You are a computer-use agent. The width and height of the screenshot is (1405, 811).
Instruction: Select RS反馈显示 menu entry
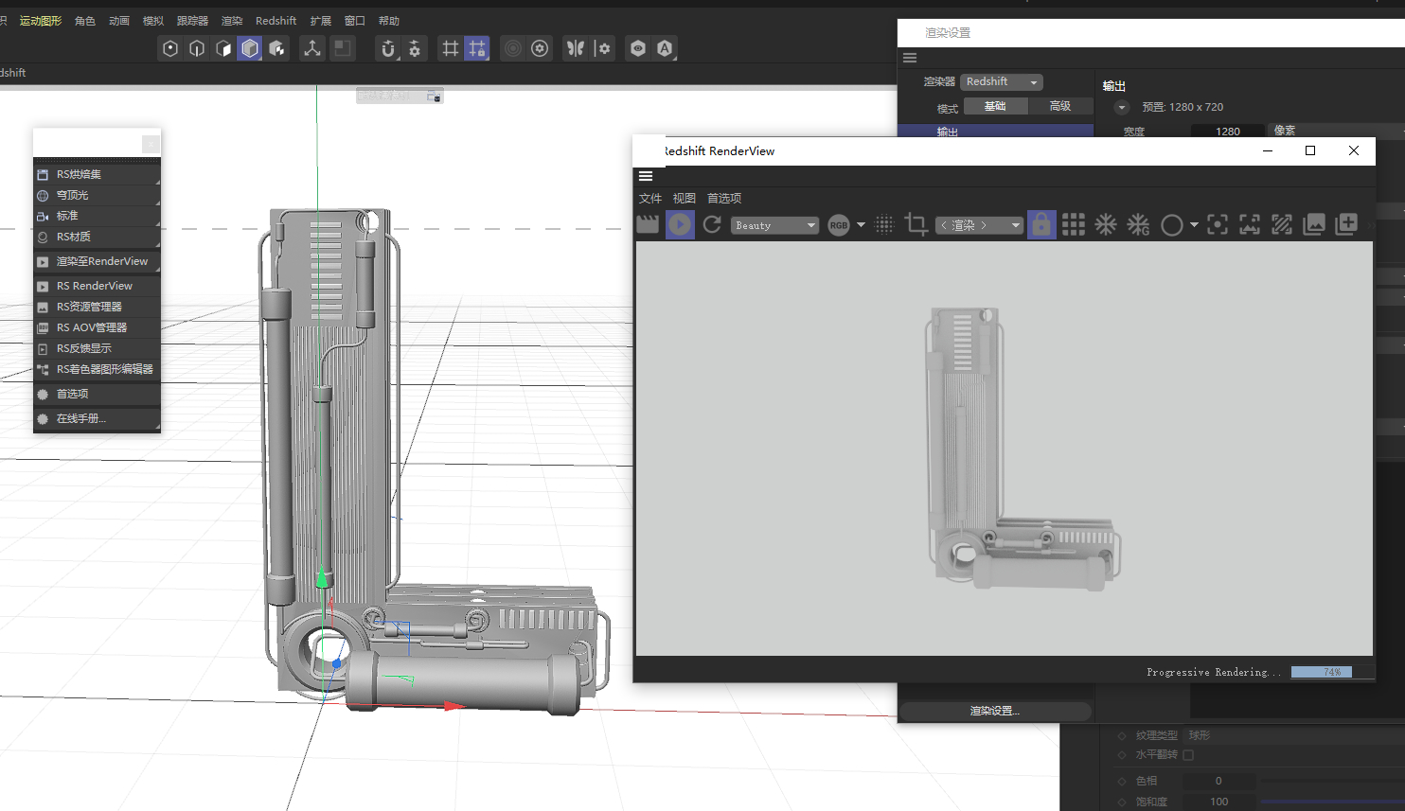point(97,348)
